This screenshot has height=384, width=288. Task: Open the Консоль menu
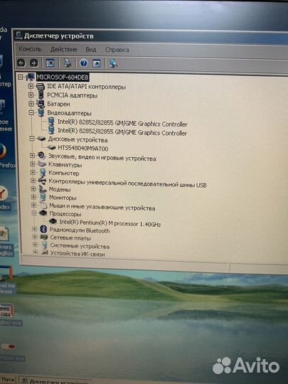point(30,49)
